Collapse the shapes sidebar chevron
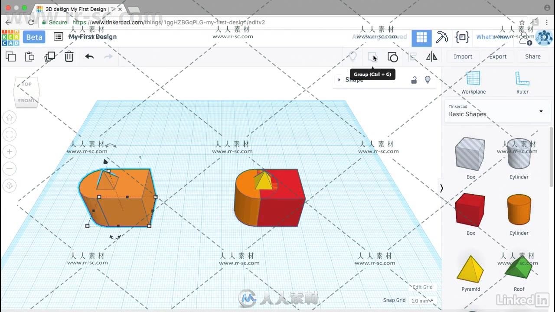This screenshot has height=312, width=555. (x=441, y=188)
